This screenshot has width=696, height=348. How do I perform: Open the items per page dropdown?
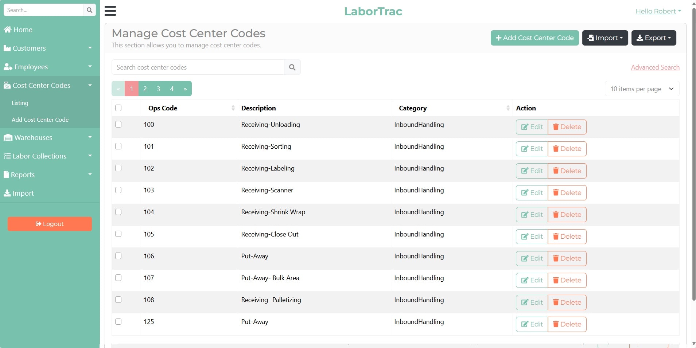tap(642, 89)
